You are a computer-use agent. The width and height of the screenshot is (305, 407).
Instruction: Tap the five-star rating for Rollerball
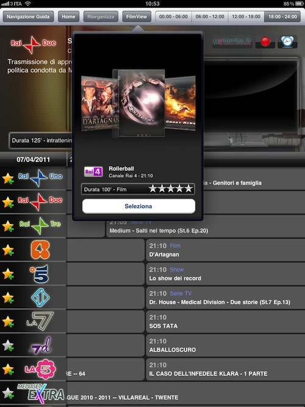click(x=171, y=189)
